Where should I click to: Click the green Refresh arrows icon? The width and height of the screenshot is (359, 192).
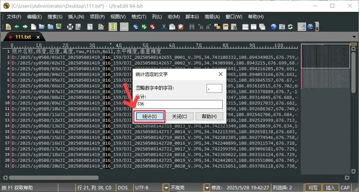290,27
